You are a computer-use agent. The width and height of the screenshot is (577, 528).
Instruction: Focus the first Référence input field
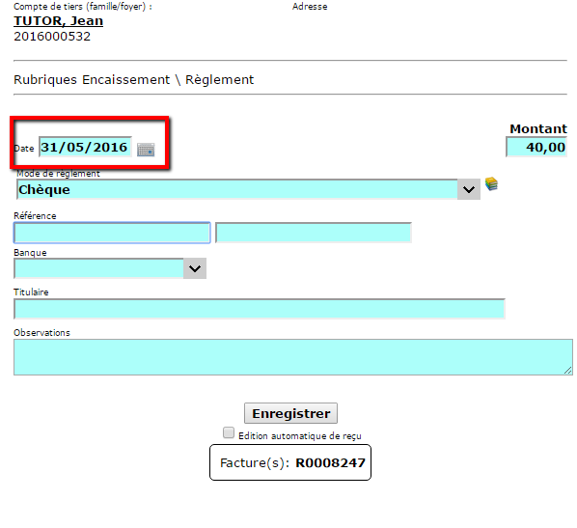coord(112,233)
